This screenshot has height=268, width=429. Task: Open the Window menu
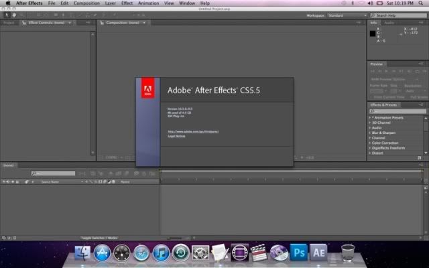(x=187, y=3)
